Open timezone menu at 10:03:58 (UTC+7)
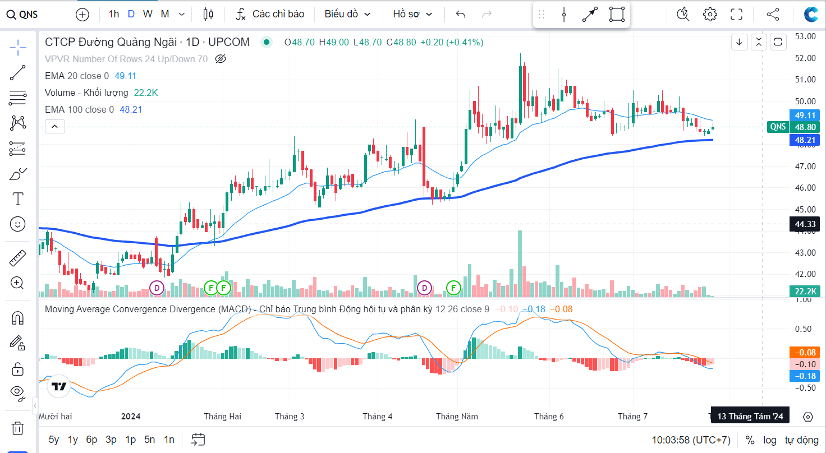This screenshot has height=453, width=826. (x=691, y=440)
